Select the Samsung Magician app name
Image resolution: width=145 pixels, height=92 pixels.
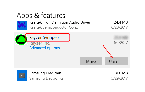[x=45, y=73]
